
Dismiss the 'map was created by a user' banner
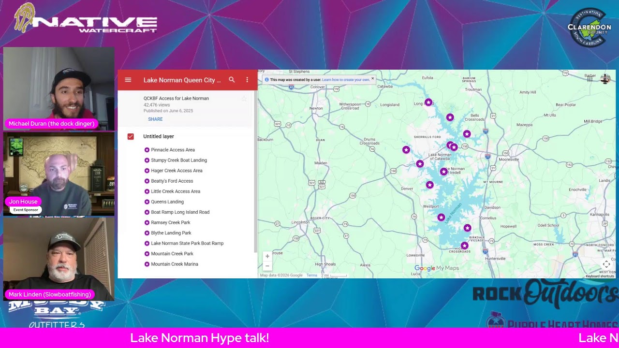(372, 79)
